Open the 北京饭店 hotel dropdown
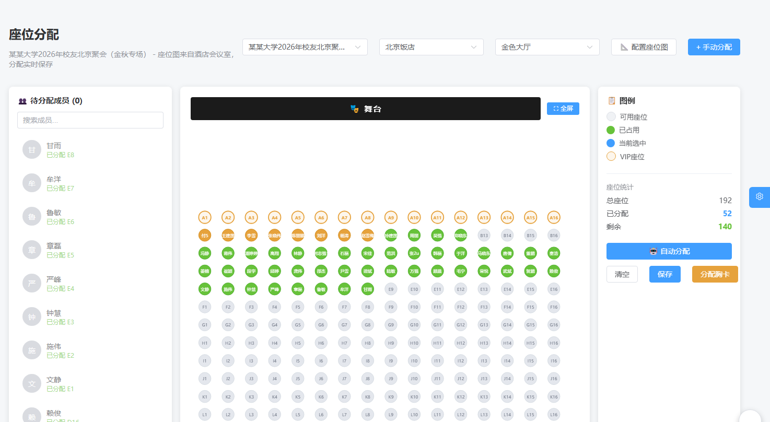 431,47
